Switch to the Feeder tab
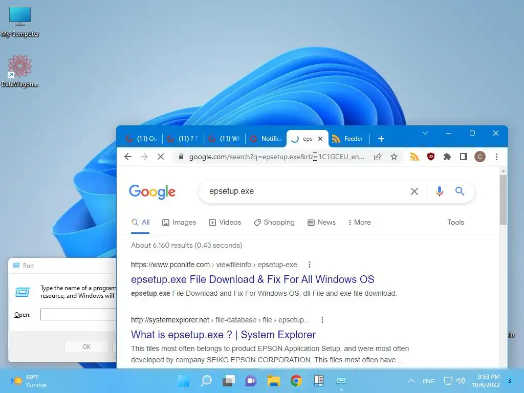 pyautogui.click(x=349, y=139)
